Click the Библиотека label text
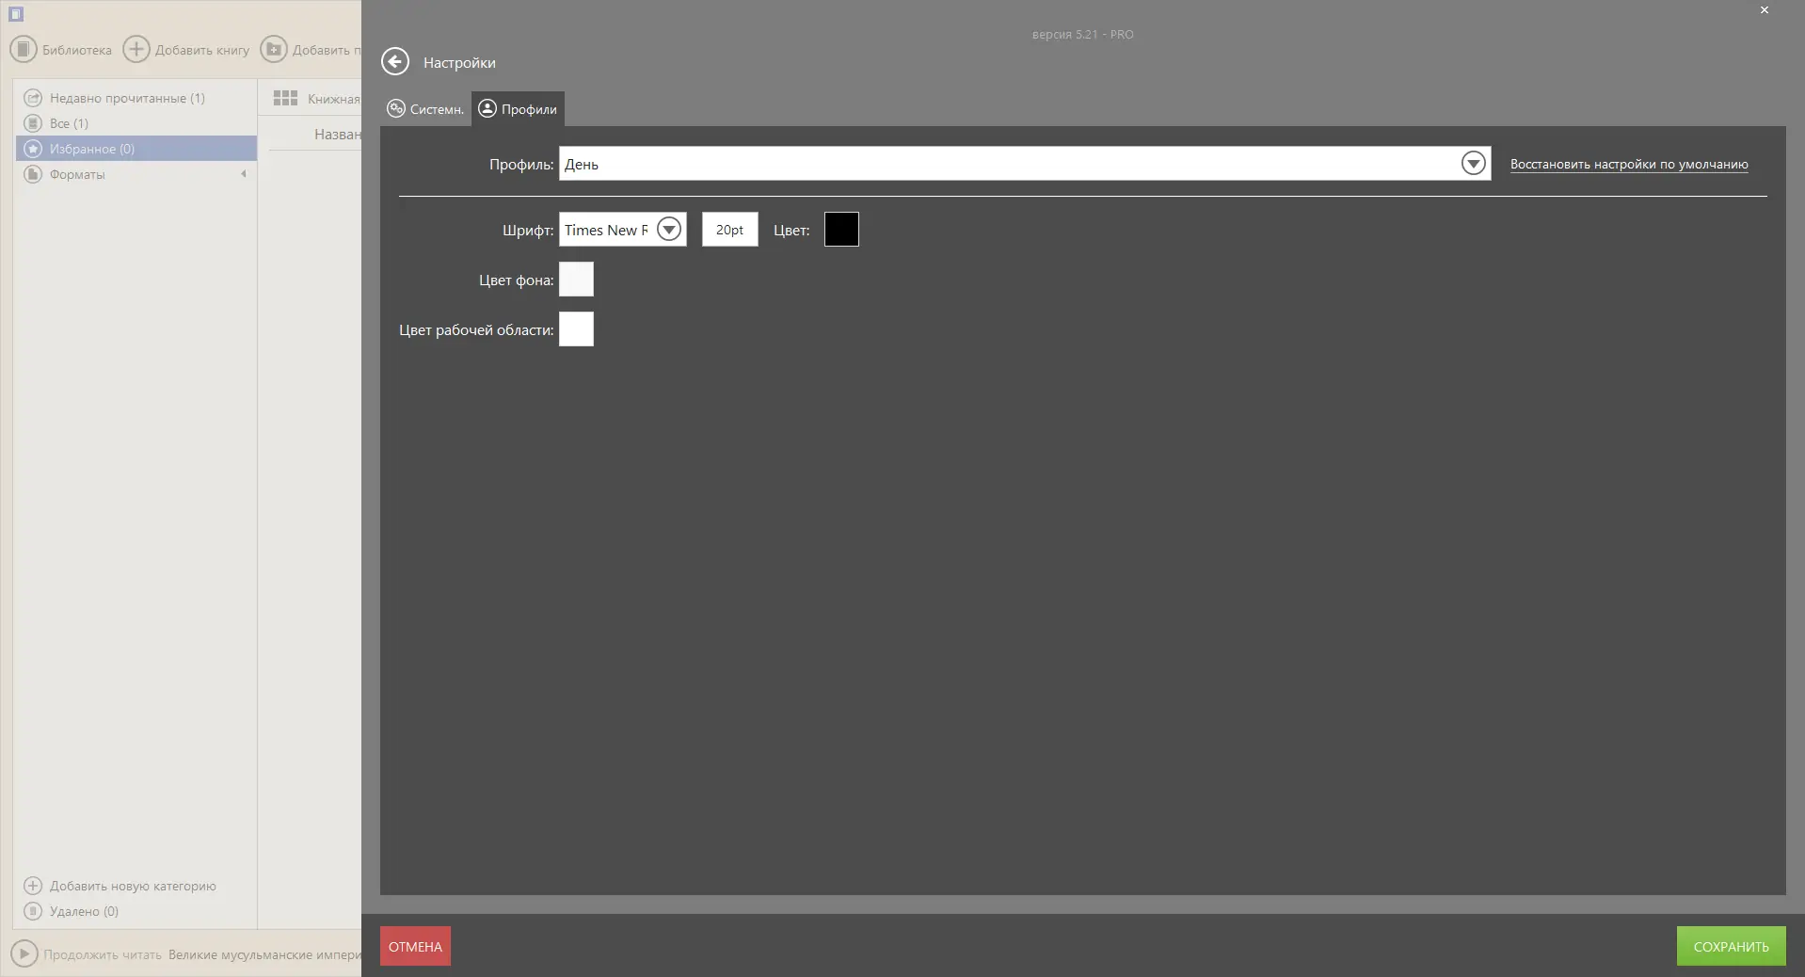Image resolution: width=1805 pixels, height=977 pixels. [x=77, y=51]
